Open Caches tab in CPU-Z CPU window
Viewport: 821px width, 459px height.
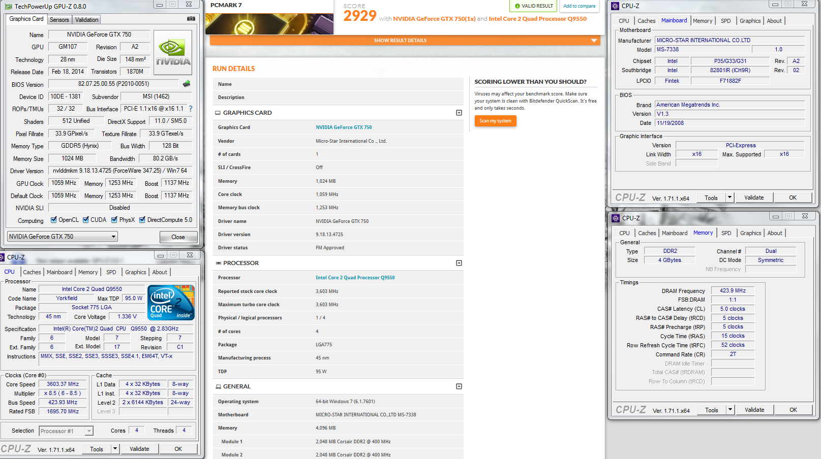[x=32, y=272]
